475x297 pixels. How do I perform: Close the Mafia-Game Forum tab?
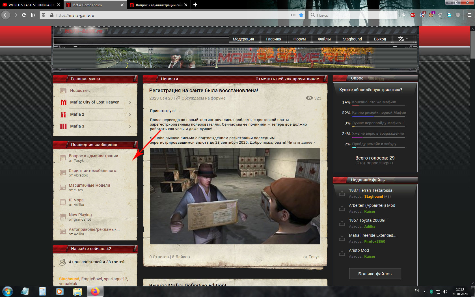click(122, 5)
